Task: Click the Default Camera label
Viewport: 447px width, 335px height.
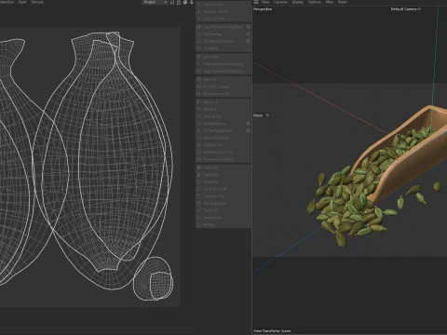Action: [403, 9]
